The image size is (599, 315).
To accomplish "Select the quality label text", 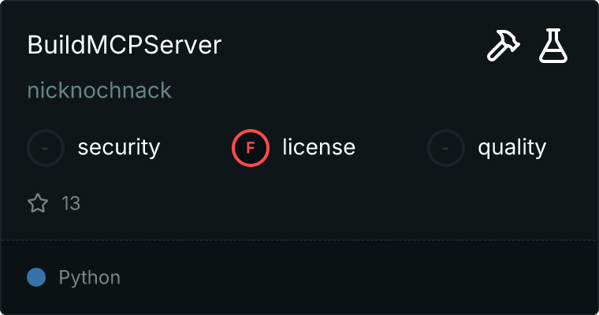I will pos(512,147).
